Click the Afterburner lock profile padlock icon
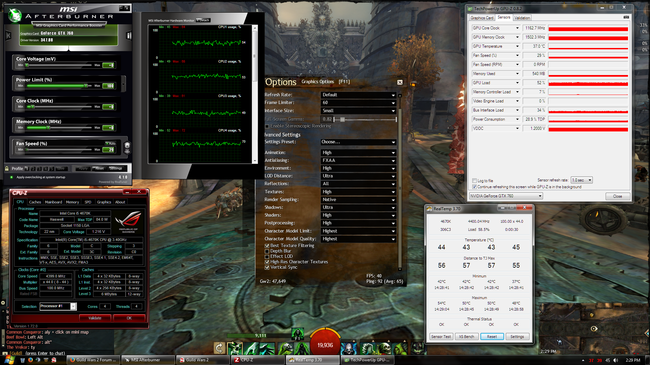 7,168
